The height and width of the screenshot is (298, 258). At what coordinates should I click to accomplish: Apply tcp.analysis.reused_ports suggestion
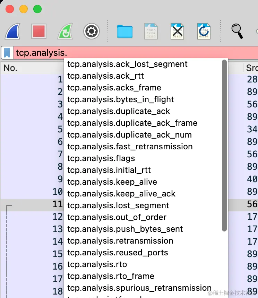[118, 253]
